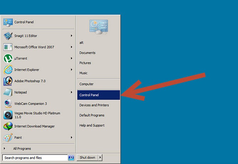Select the highlighted Control Panel entry

click(98, 95)
